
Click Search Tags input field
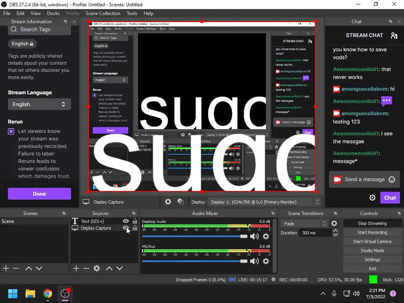point(39,29)
